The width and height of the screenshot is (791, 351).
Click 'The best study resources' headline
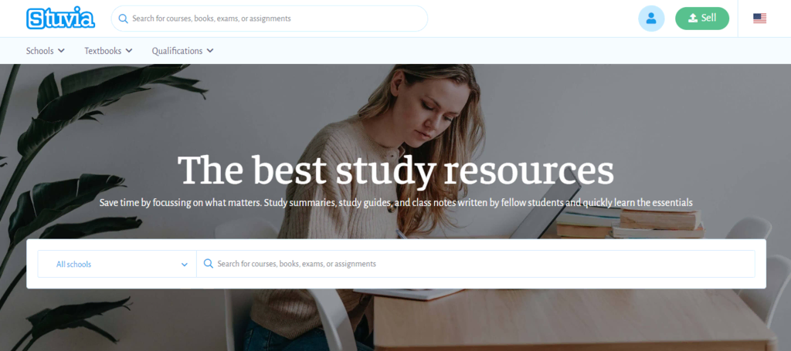395,170
